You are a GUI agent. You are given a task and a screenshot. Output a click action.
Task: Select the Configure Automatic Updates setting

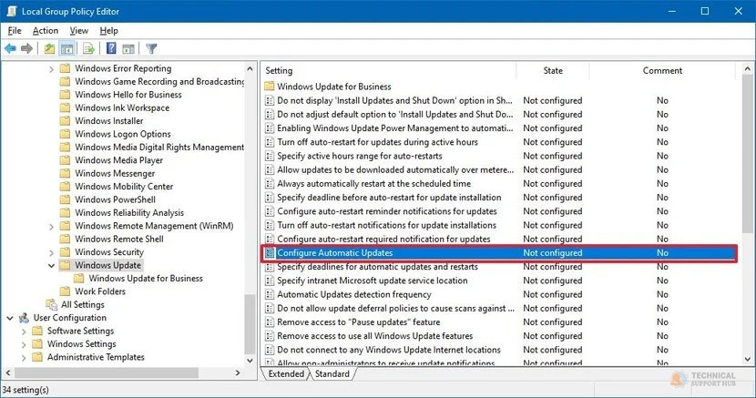499,253
